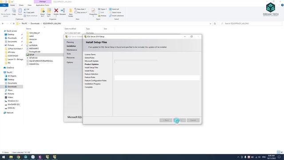
Task: Select 3D Objects under This PC
Action: point(12,76)
